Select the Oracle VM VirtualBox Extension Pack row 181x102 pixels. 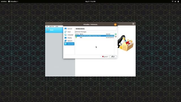point(94,36)
